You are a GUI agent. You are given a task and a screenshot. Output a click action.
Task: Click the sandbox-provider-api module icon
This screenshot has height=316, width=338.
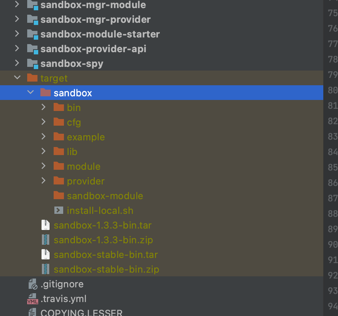[32, 49]
